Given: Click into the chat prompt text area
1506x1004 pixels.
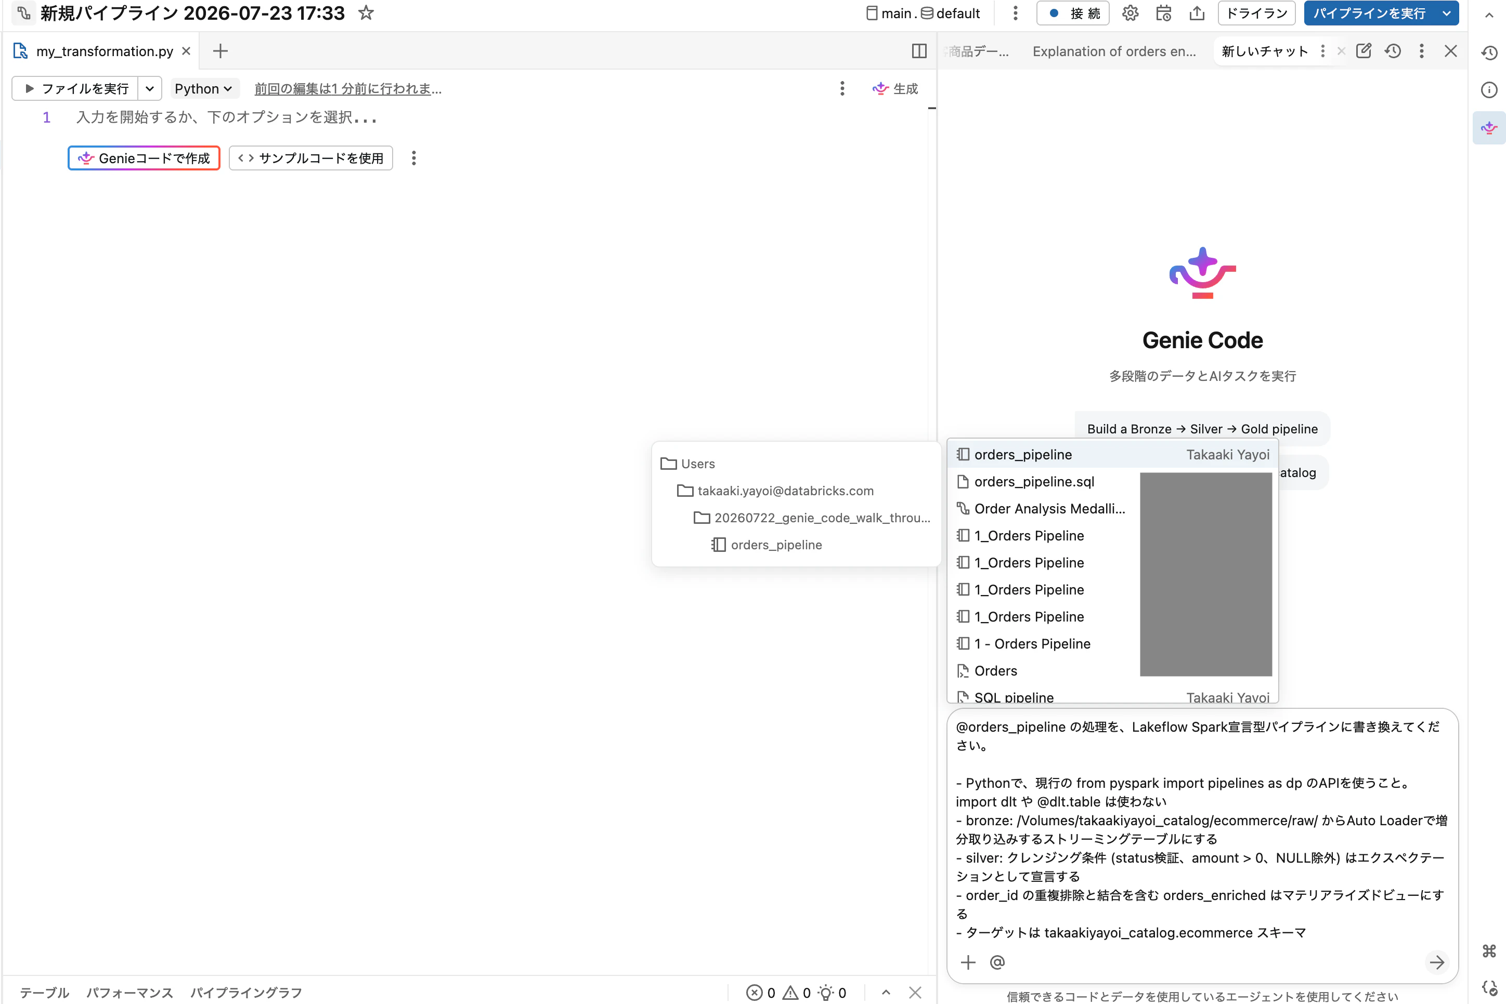Looking at the screenshot, I should [1202, 829].
